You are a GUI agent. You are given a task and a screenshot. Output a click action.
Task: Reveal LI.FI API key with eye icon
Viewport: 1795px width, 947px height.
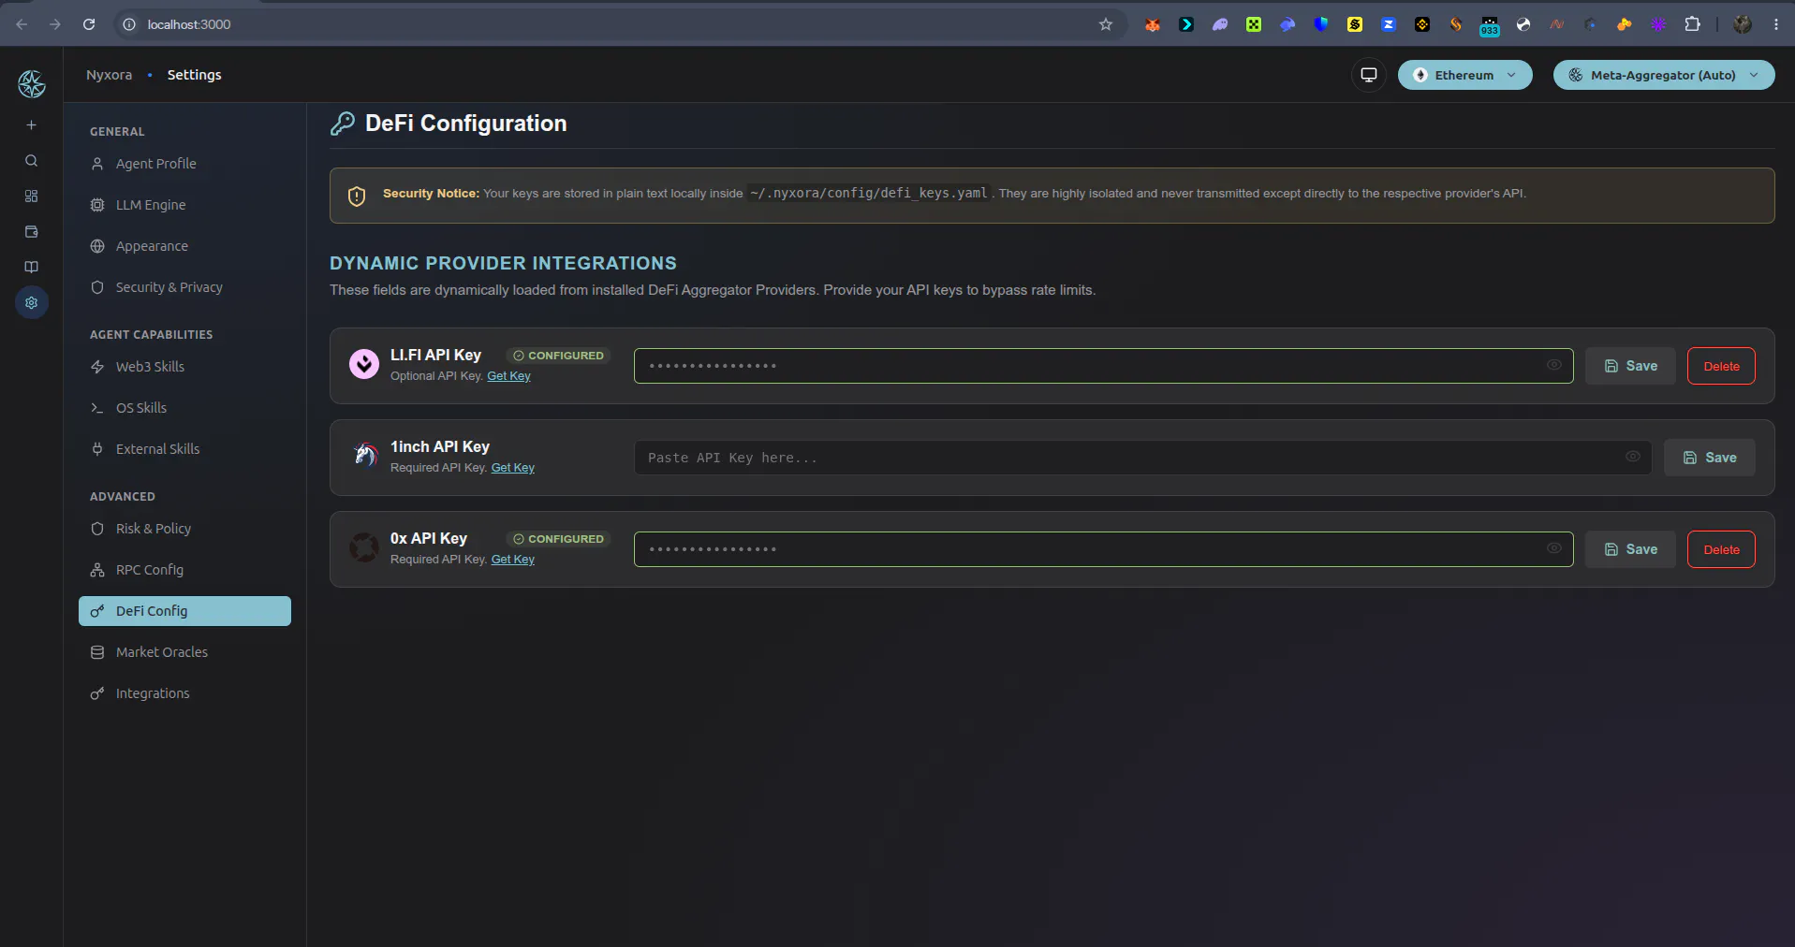1553,365
